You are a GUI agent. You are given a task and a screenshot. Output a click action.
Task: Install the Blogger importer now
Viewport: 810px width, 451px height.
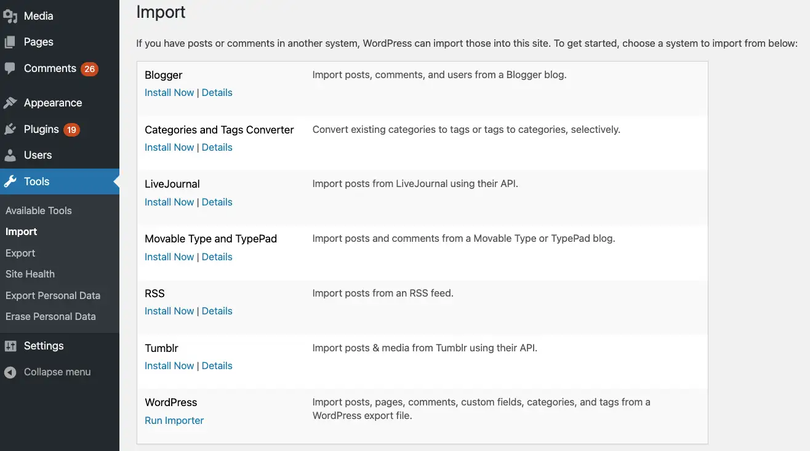169,93
